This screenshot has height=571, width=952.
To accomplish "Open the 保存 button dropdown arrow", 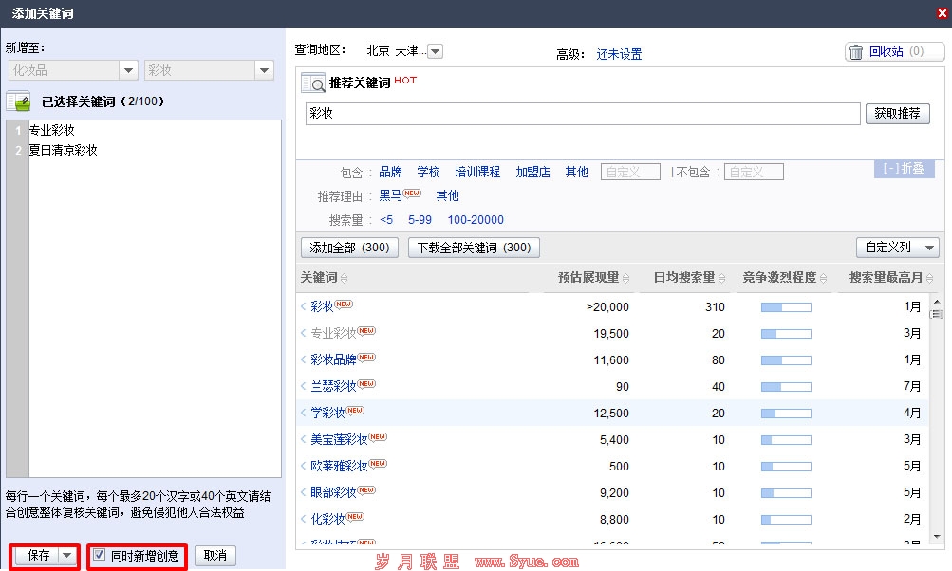I will tap(66, 556).
